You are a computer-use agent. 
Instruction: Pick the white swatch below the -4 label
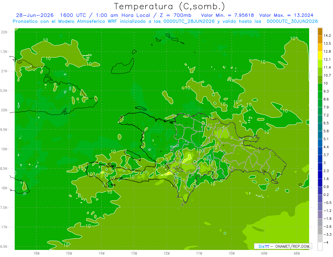(320, 246)
